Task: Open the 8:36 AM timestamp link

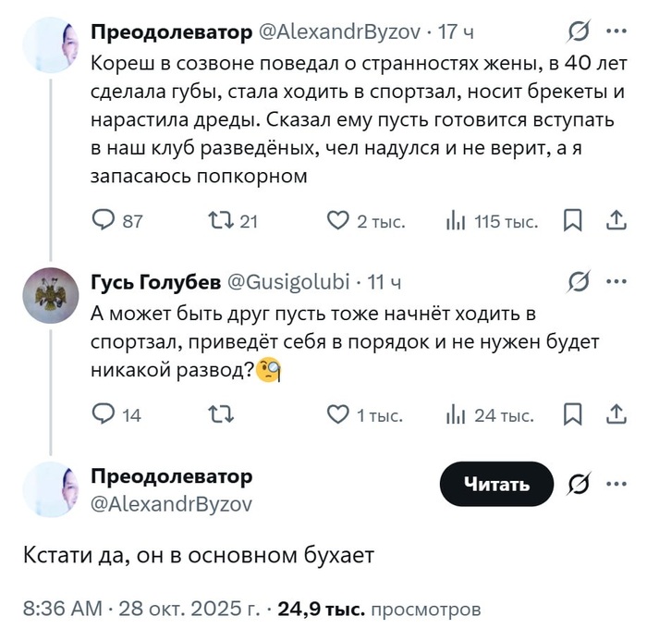Action: coord(63,610)
